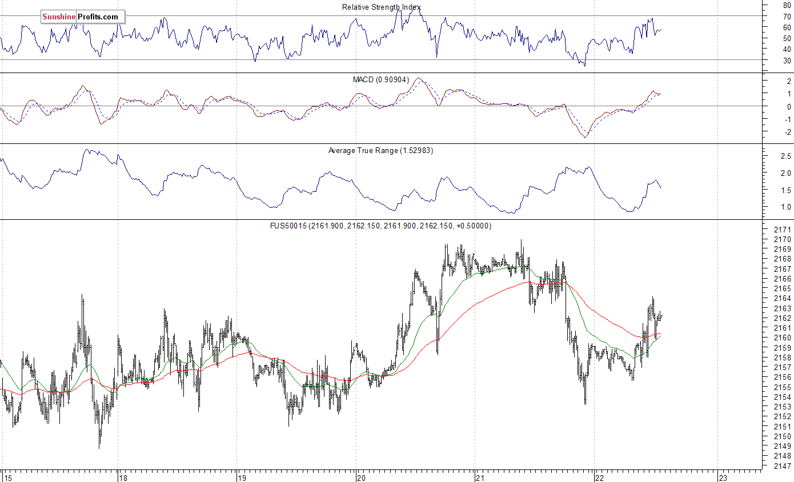The image size is (794, 482).
Task: Click the price scale value "2169"
Action: click(x=784, y=250)
